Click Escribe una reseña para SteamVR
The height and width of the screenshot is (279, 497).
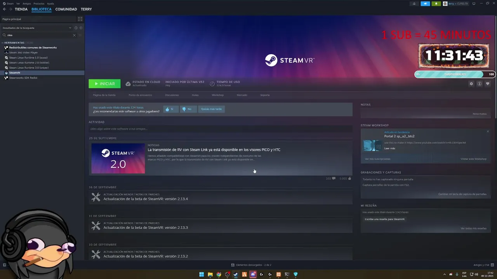click(384, 219)
